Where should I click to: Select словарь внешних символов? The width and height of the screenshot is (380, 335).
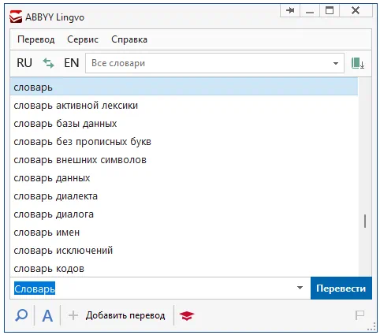(x=184, y=160)
